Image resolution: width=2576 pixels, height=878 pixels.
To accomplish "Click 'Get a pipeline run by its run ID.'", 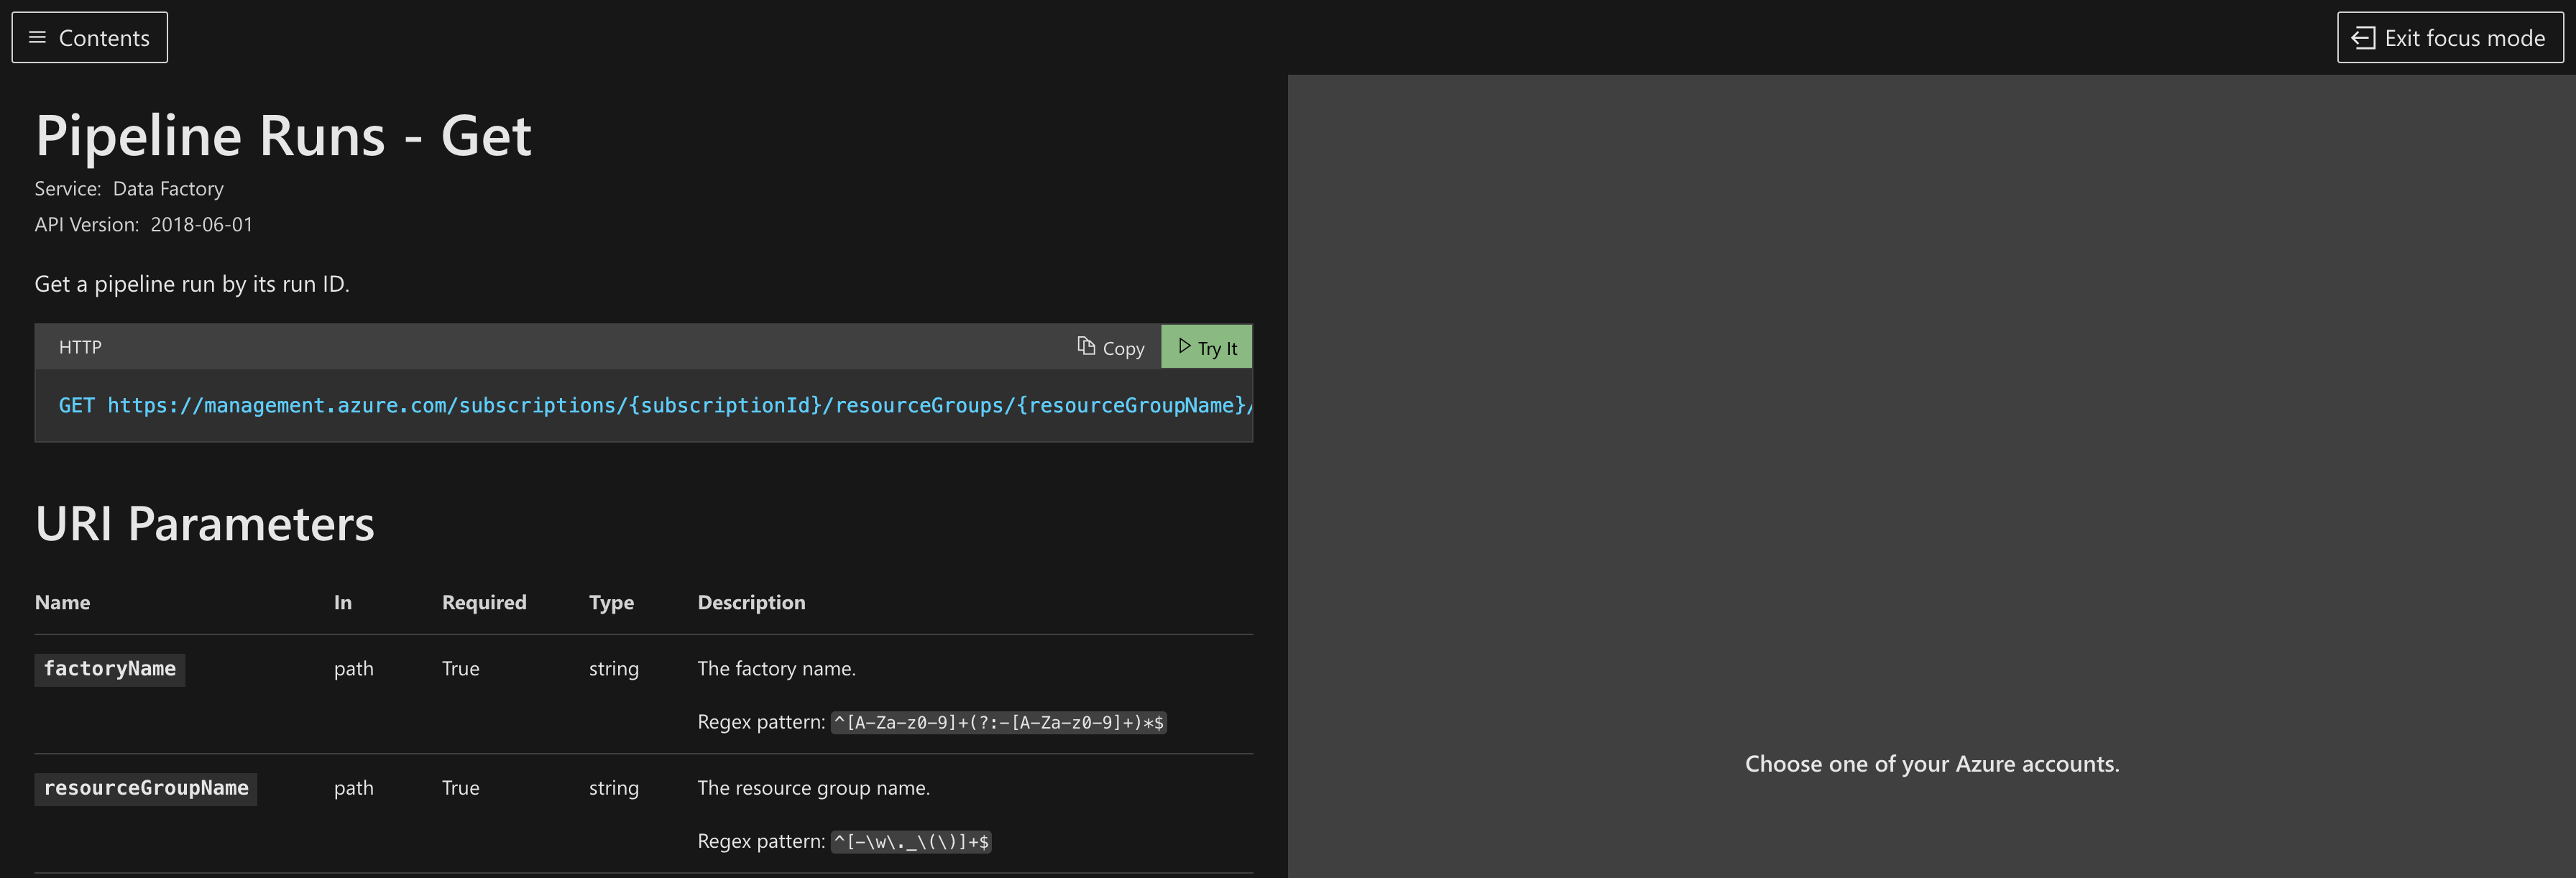I will tap(192, 284).
